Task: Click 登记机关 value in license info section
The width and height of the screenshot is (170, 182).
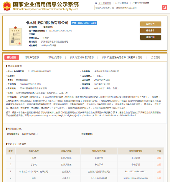Action: pos(33,89)
